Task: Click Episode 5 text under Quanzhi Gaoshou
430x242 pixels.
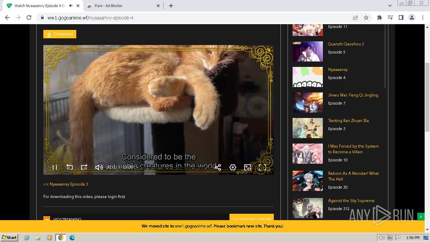Action: [337, 52]
